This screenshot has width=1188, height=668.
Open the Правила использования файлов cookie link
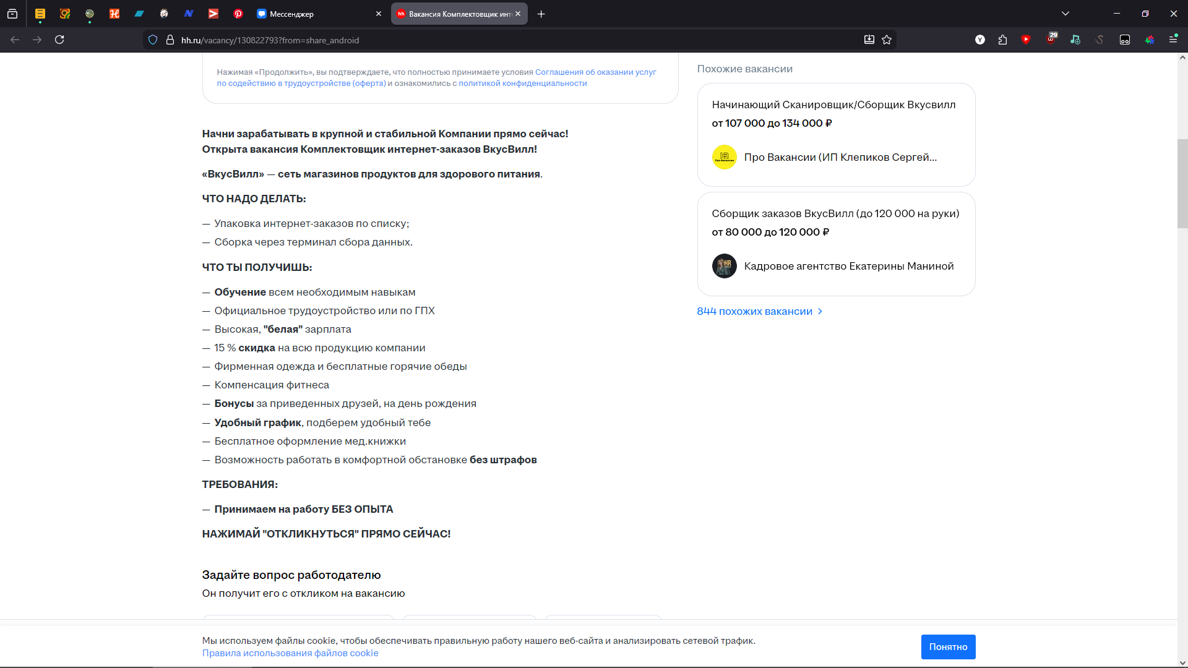tap(290, 653)
